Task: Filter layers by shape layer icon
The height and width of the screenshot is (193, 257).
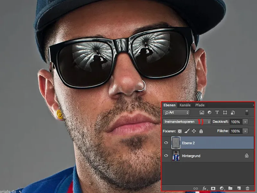Action: click(x=225, y=112)
